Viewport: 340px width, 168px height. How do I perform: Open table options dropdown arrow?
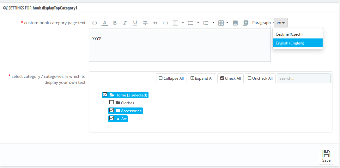pos(227,22)
